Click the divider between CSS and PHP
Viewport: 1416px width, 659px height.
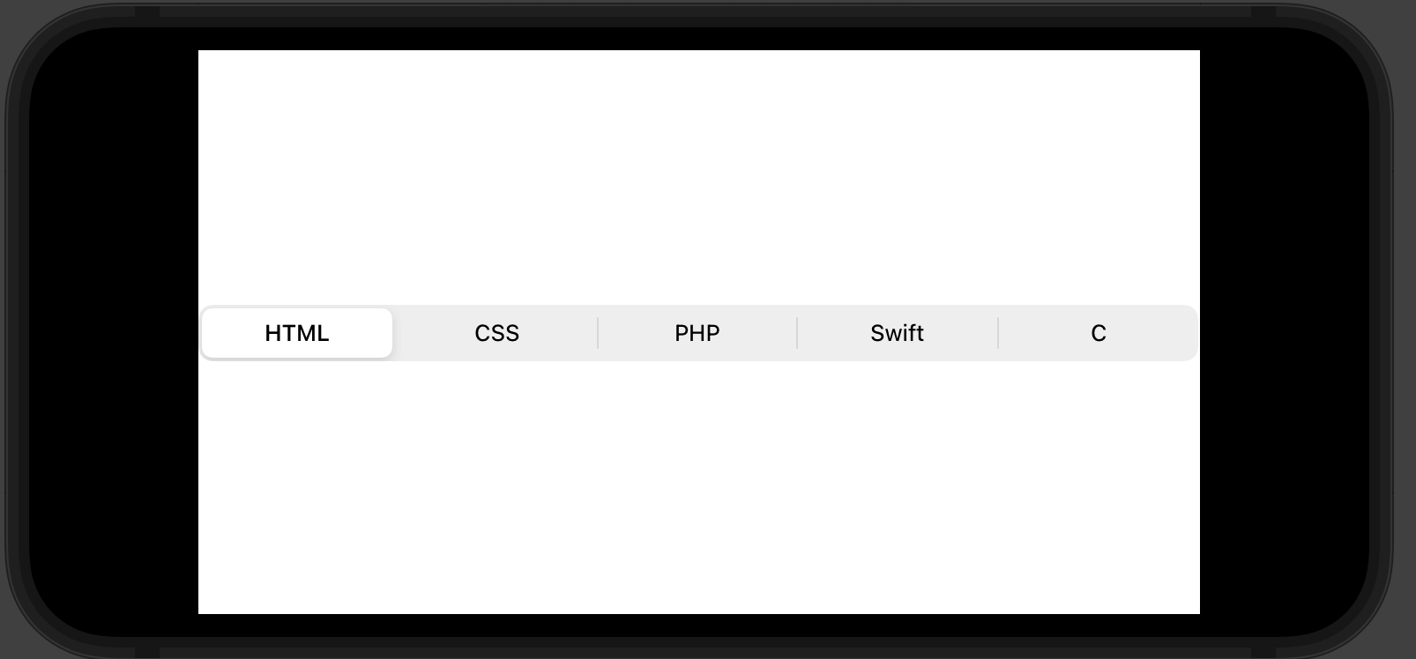597,333
